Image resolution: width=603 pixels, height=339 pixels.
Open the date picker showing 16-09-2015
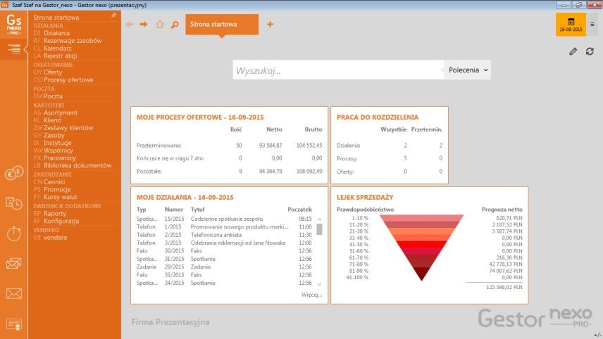571,25
